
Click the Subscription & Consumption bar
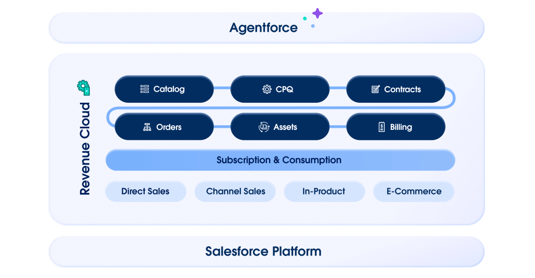tap(280, 160)
